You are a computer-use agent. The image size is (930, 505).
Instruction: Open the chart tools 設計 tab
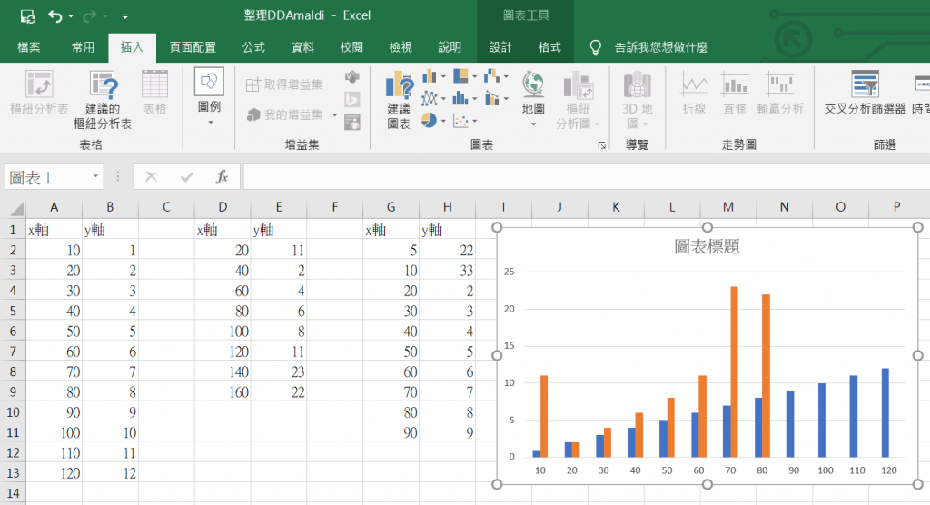(x=500, y=47)
